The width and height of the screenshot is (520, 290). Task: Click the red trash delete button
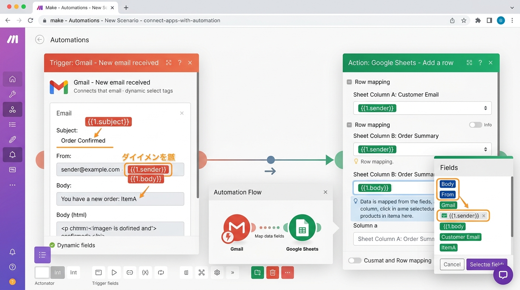[x=272, y=272]
